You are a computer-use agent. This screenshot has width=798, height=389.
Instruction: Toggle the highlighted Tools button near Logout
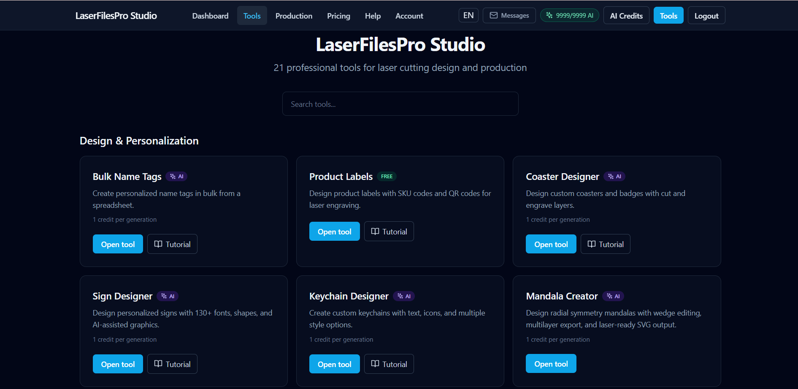point(668,15)
